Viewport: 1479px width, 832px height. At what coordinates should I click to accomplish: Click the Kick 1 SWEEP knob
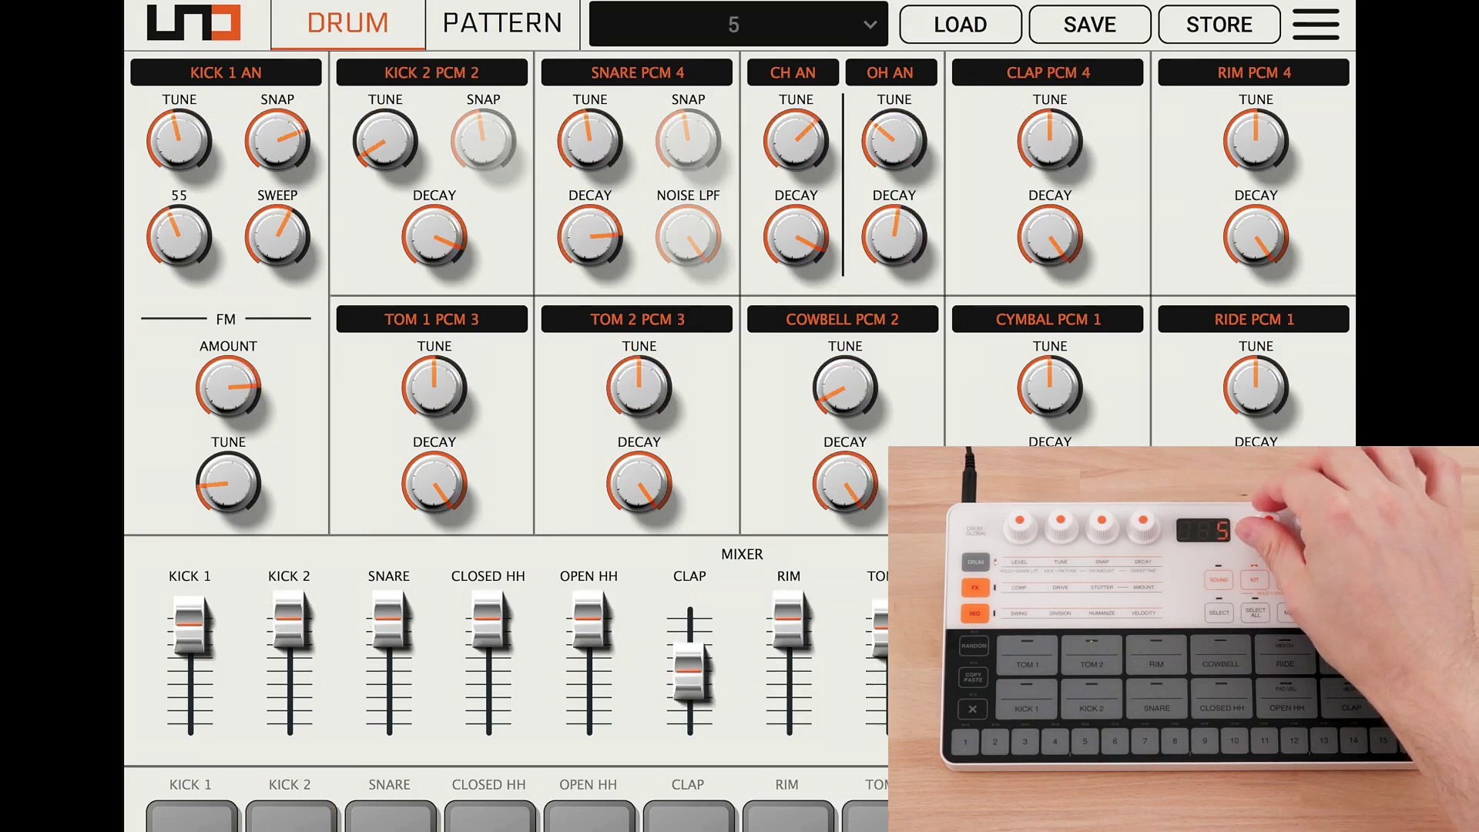point(277,236)
